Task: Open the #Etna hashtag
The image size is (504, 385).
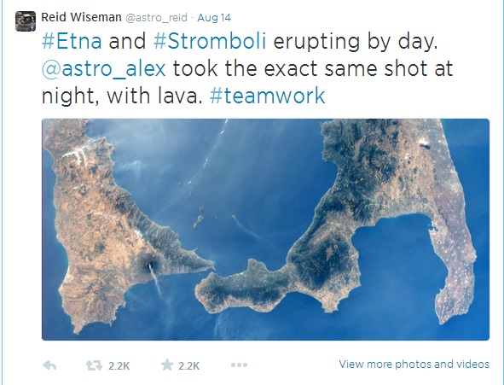Action: coord(72,41)
